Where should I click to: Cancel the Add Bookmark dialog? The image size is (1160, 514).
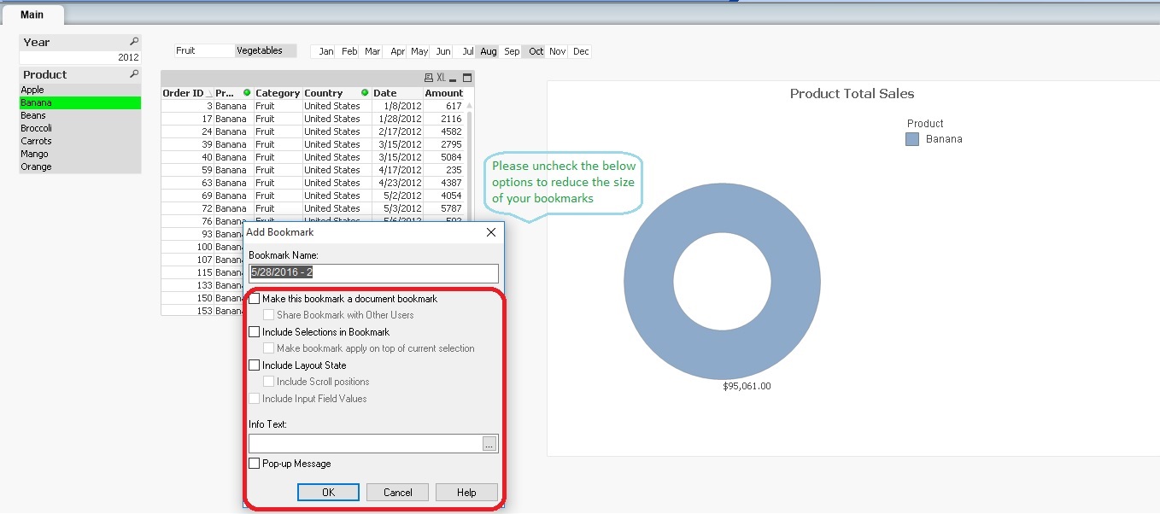[397, 493]
